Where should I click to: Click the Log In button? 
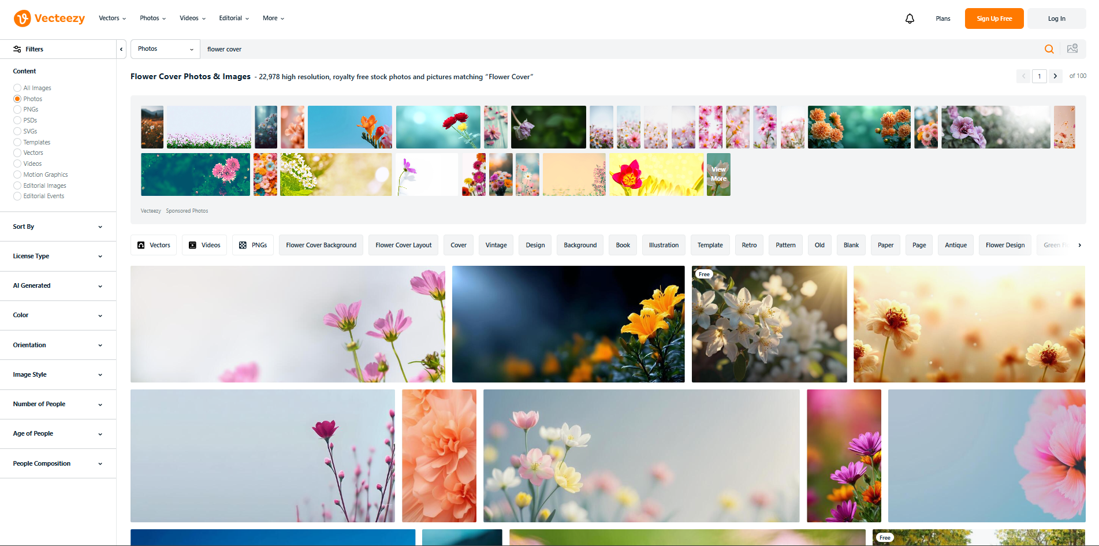coord(1056,18)
